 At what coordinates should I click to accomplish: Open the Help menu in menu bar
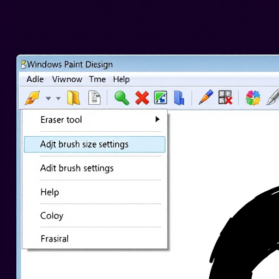click(x=122, y=80)
